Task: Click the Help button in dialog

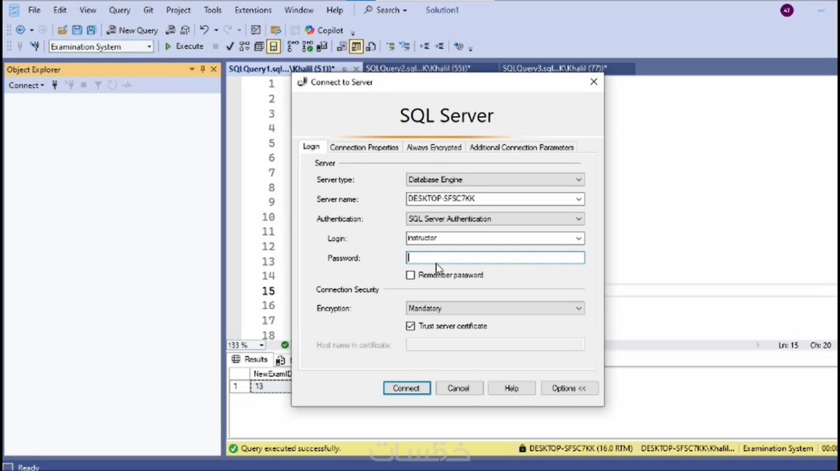Action: [x=511, y=388]
